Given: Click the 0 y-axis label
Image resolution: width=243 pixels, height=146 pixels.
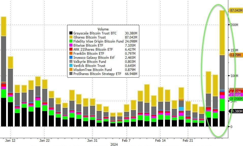Looking at the screenshot, I should pyautogui.click(x=231, y=127).
